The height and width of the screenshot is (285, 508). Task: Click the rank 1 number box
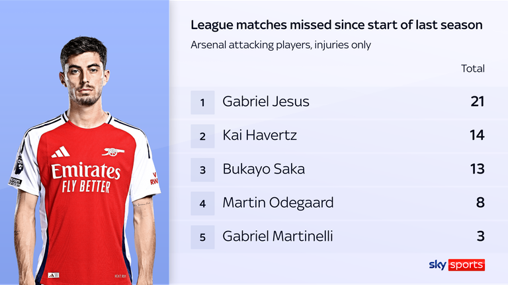[202, 102]
